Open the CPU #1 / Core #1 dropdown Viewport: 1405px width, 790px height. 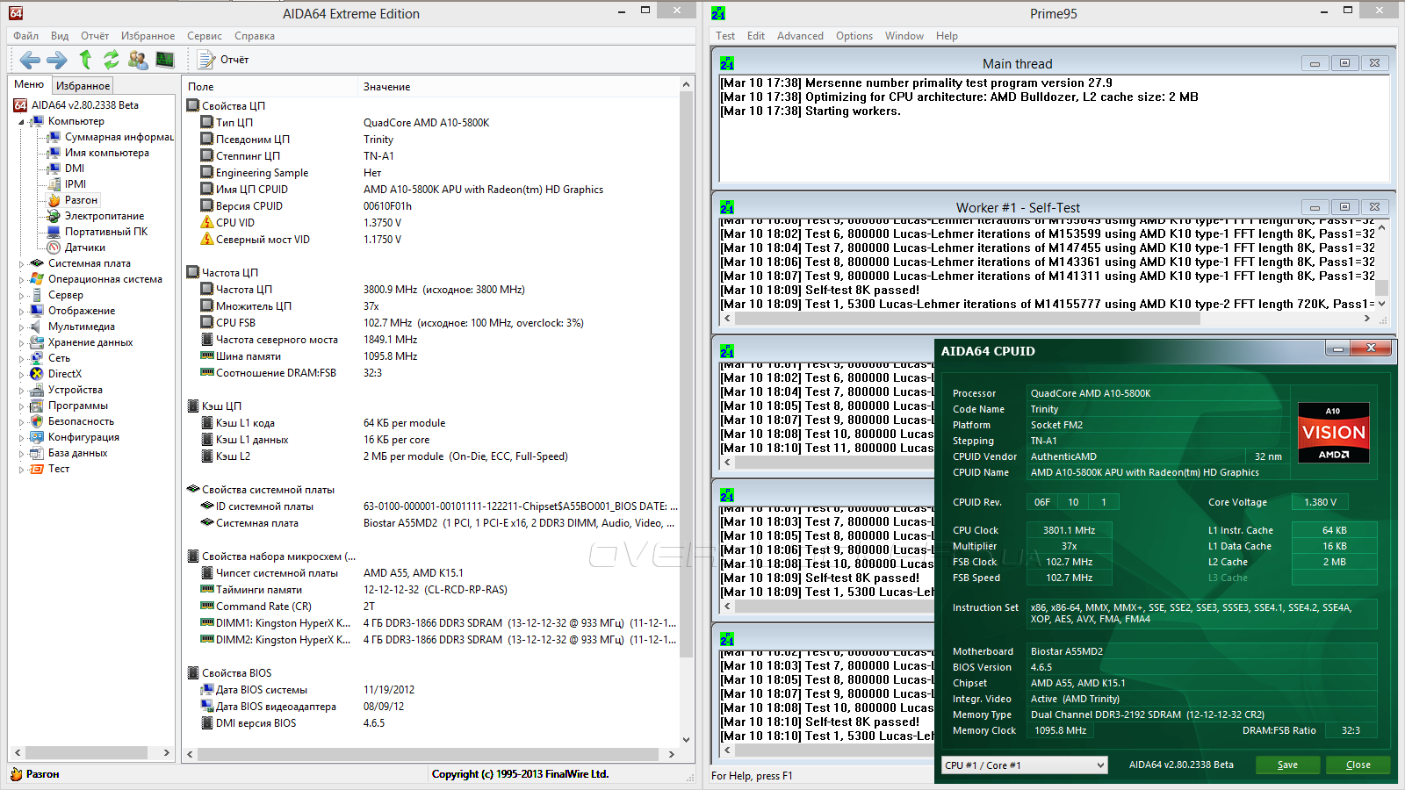tap(1024, 765)
